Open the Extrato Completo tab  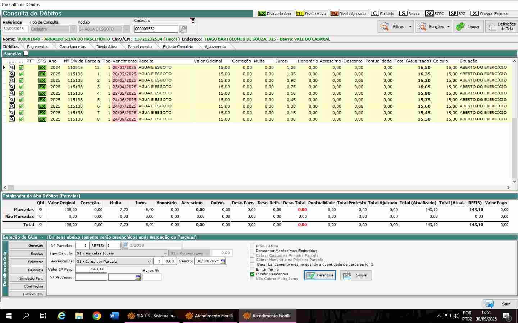(x=178, y=47)
